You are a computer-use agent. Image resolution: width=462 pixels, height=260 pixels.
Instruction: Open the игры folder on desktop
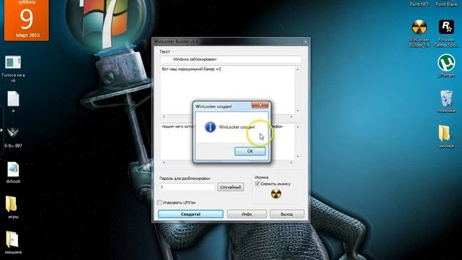coord(13,208)
